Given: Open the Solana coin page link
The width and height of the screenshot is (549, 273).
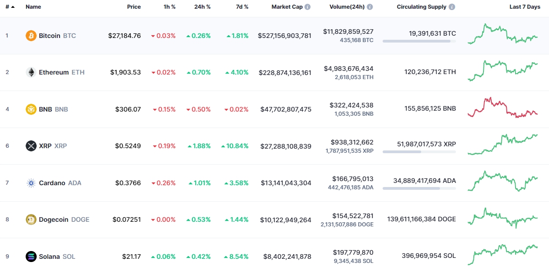Looking at the screenshot, I should pyautogui.click(x=50, y=257).
